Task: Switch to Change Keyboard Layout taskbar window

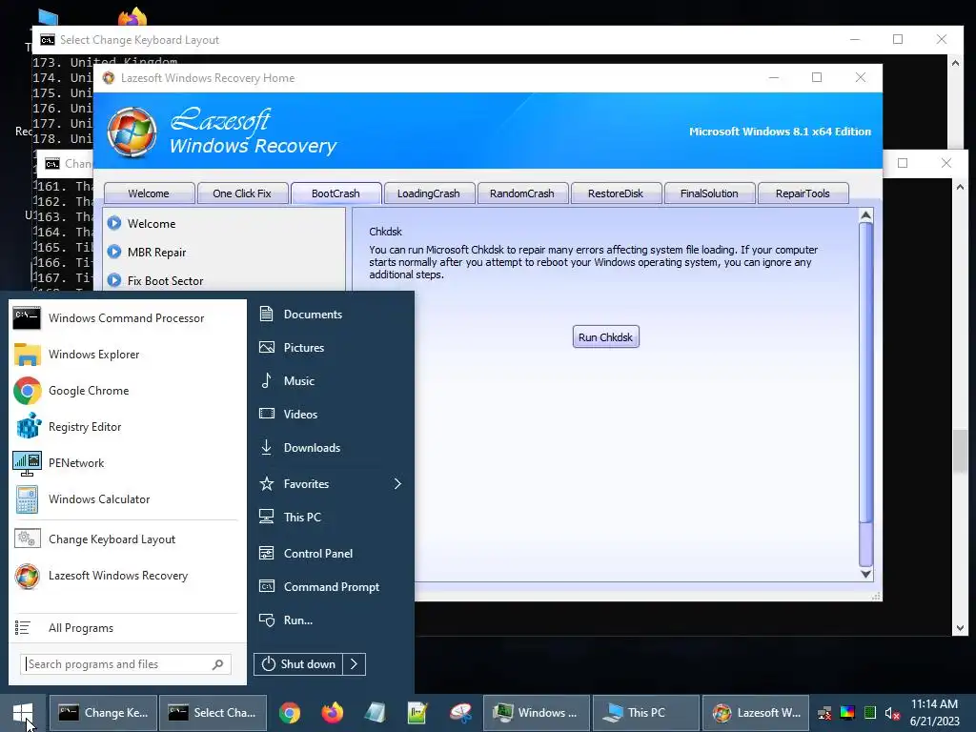Action: tap(103, 713)
